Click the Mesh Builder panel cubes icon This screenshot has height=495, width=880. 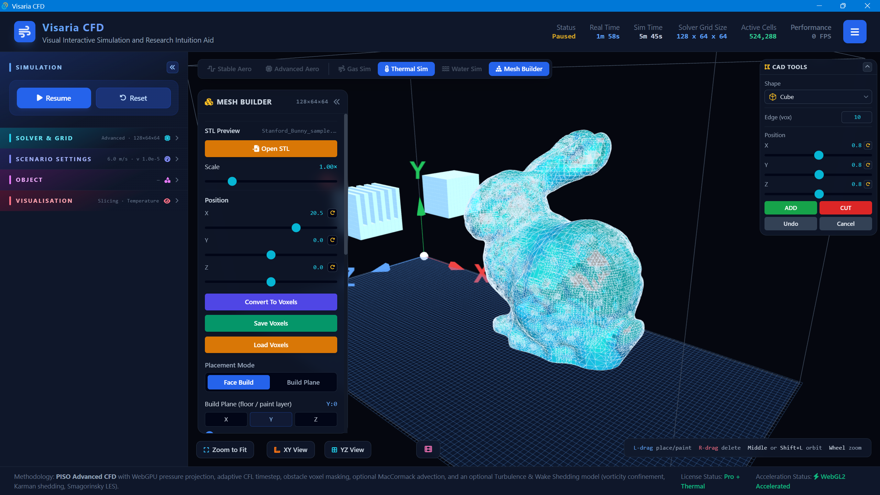[x=209, y=102]
